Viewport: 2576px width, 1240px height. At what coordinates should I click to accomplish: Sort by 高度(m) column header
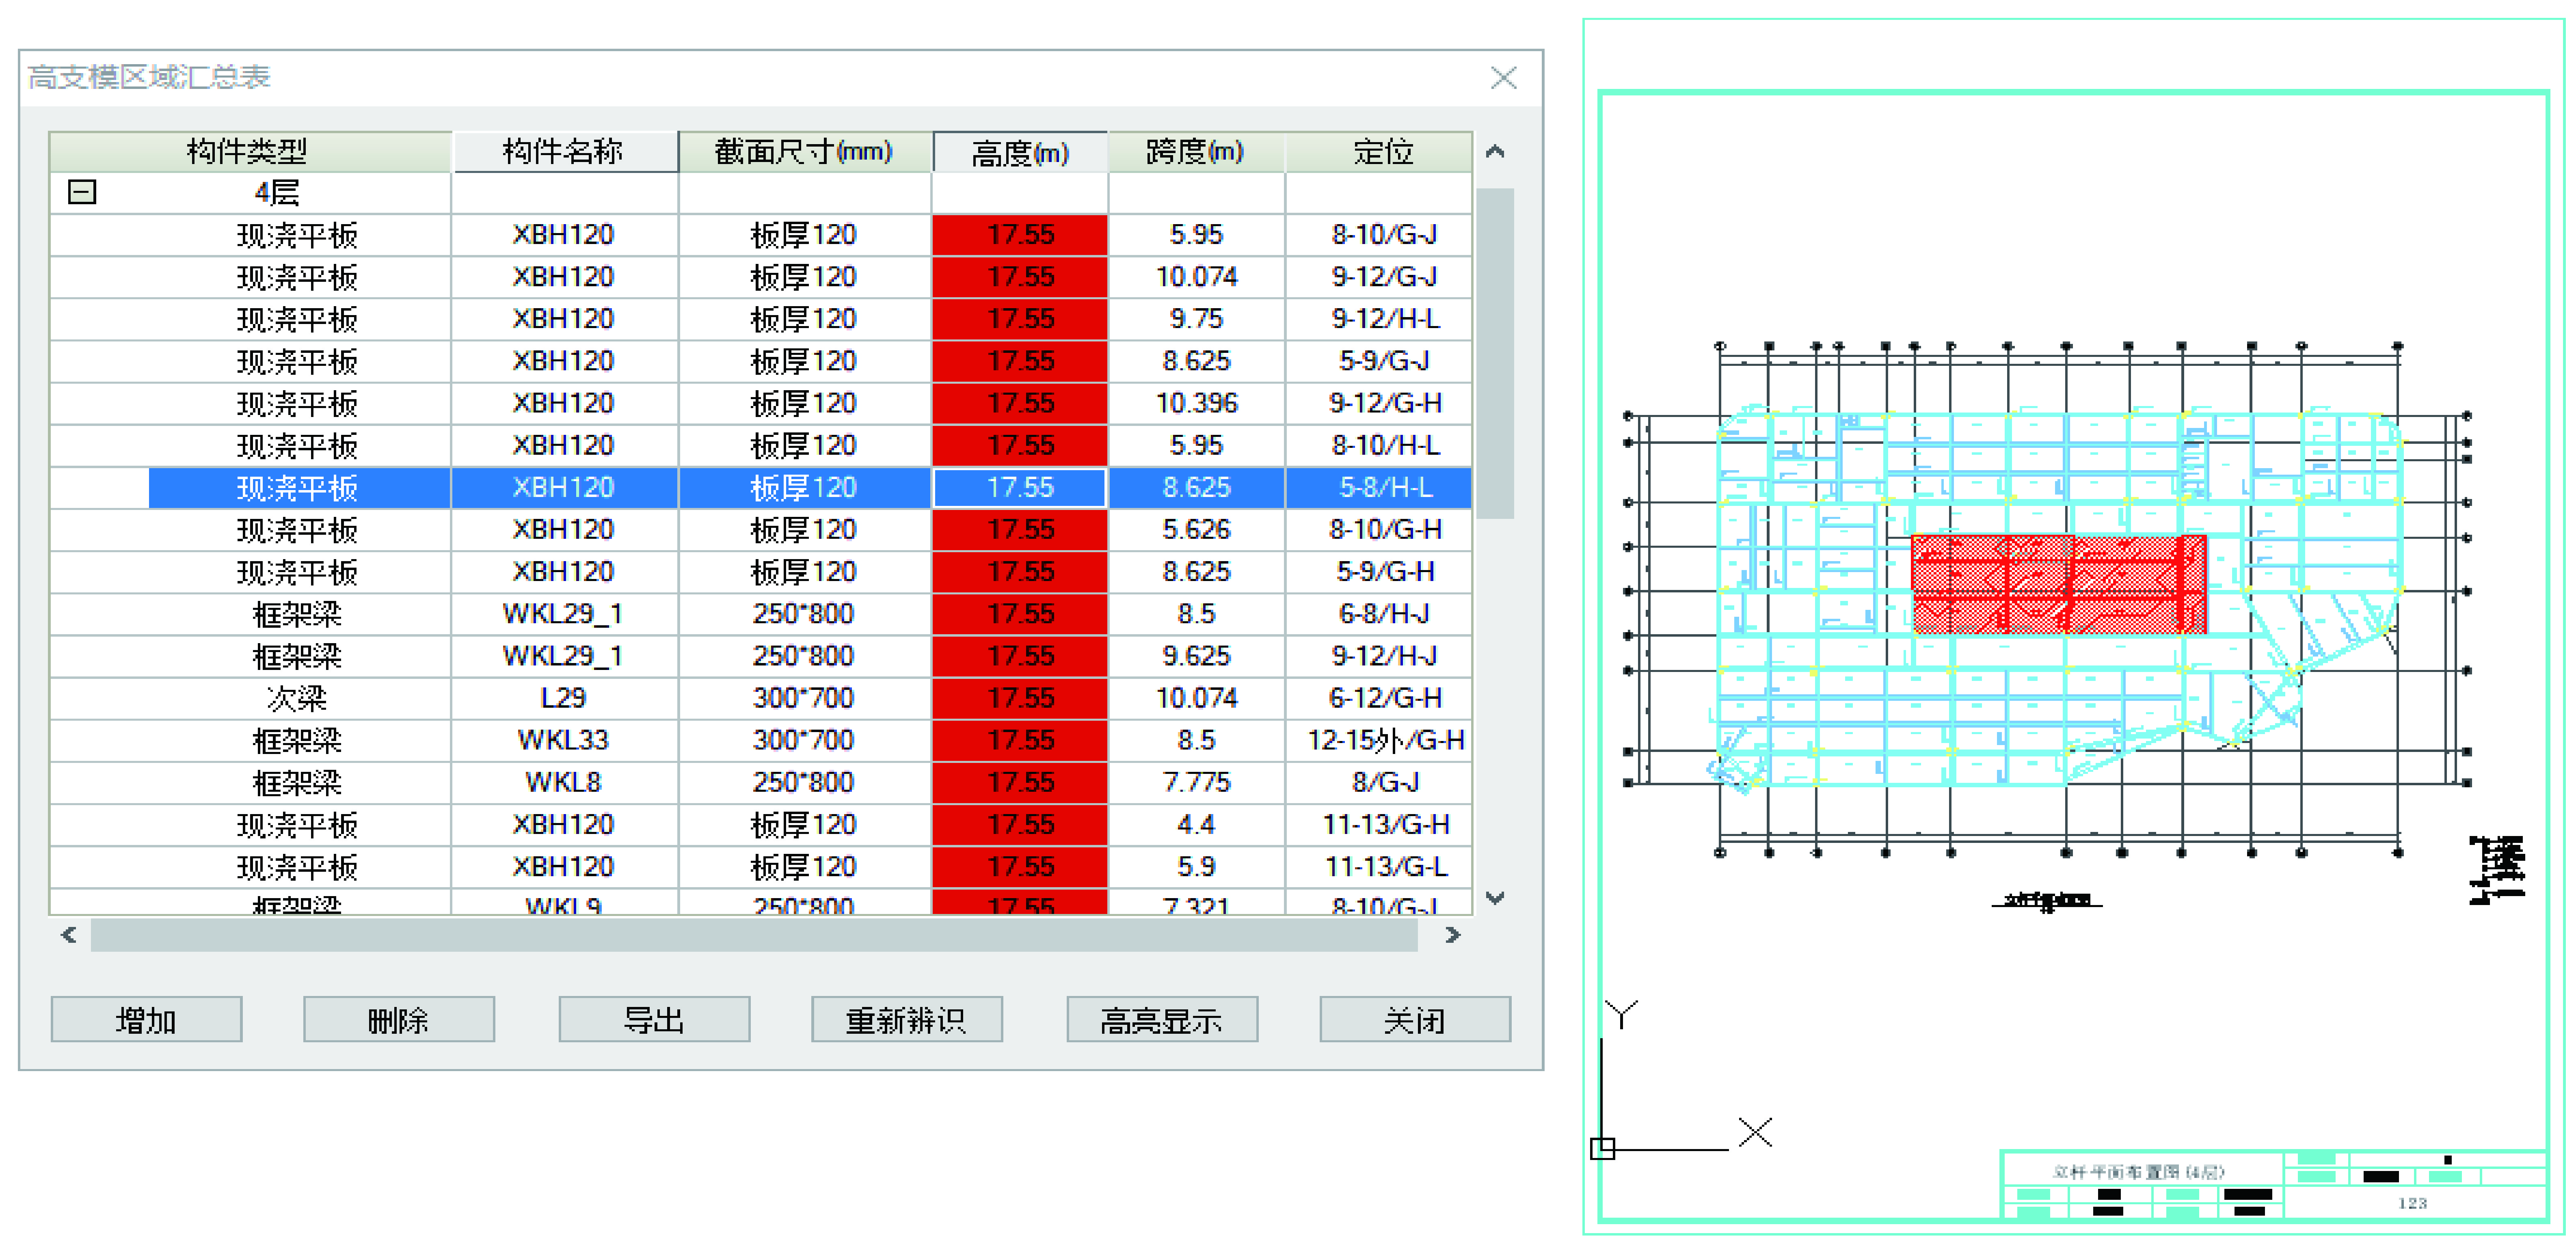point(1020,152)
